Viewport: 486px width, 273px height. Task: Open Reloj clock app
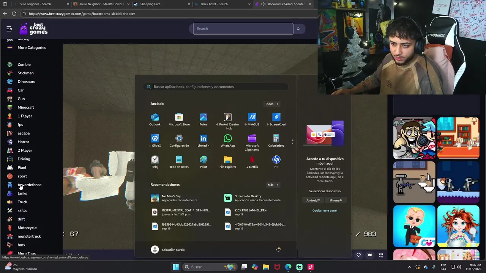pos(155,162)
